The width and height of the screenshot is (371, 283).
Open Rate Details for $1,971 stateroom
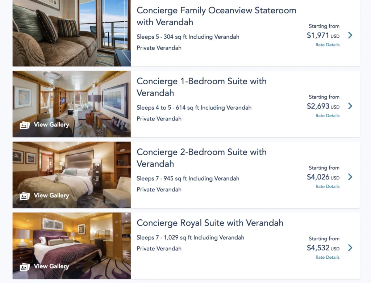click(328, 45)
